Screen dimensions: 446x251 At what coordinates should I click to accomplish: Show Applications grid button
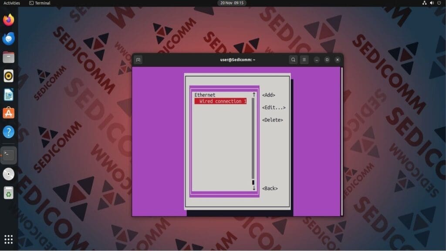click(9, 239)
